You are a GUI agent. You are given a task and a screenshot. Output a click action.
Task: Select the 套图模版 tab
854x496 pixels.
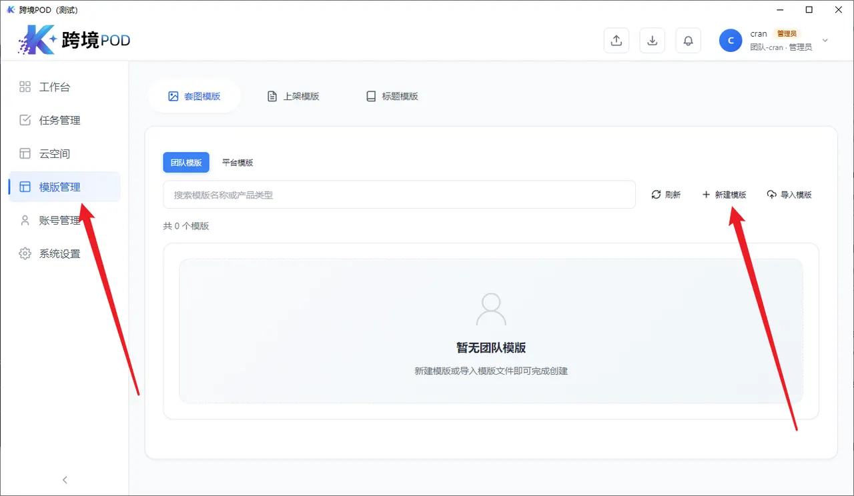tap(194, 96)
